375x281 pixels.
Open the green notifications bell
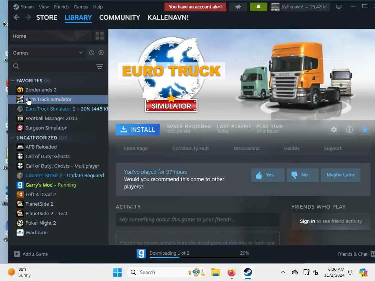258,7
